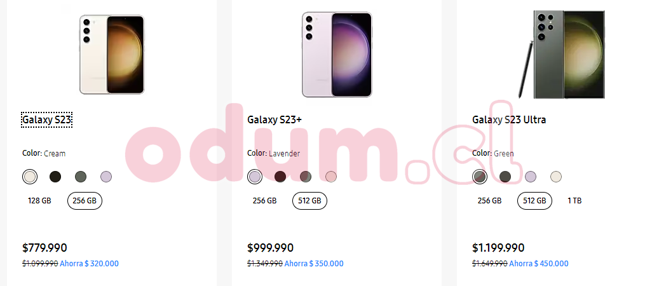
Task: Select lavender color swatch for Galaxy S23
Action: tap(106, 177)
